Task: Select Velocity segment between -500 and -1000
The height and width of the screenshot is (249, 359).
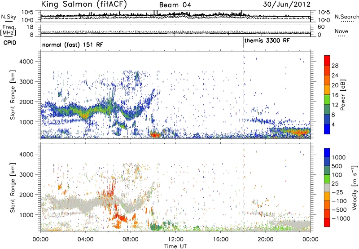Action: coord(327,213)
